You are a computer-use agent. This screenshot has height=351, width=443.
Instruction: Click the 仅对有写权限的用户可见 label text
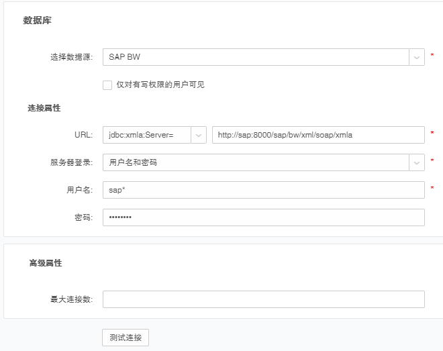pyautogui.click(x=160, y=85)
